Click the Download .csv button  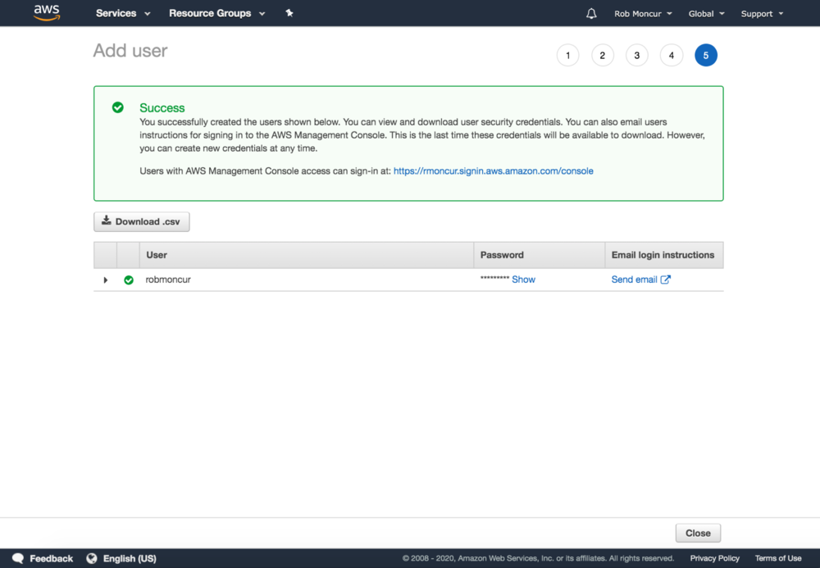coord(142,221)
